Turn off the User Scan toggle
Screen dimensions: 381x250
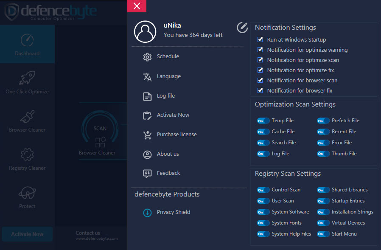pos(263,201)
